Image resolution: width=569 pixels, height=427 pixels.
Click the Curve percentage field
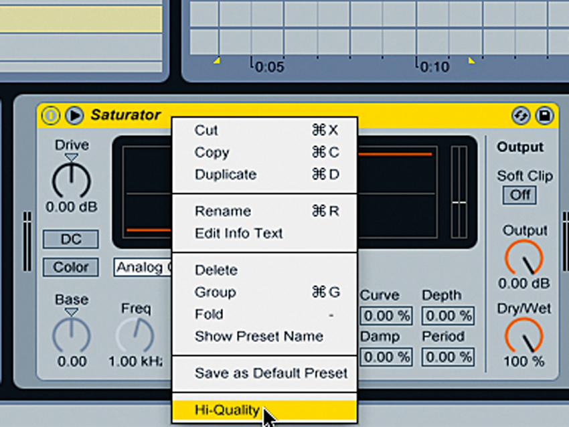point(386,316)
